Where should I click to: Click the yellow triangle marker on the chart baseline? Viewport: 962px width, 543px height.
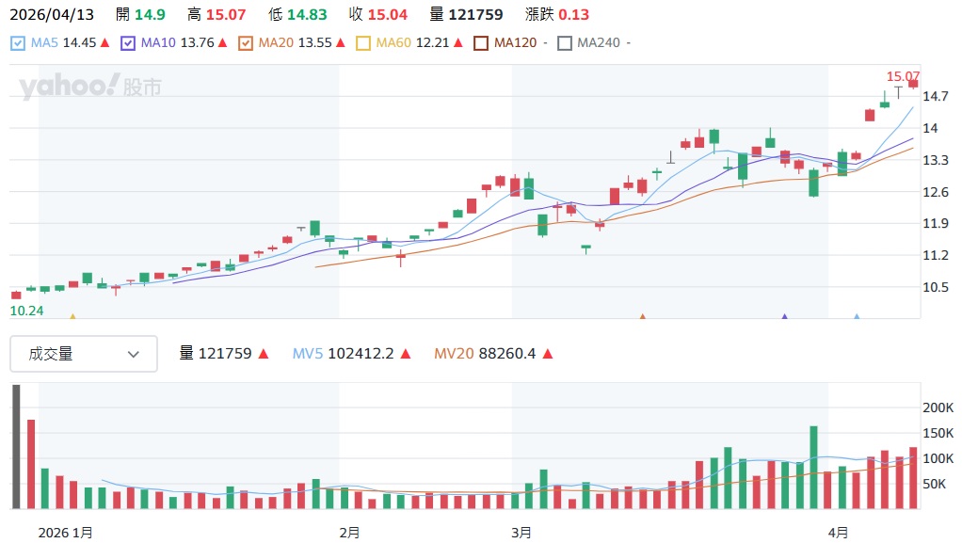pyautogui.click(x=72, y=317)
